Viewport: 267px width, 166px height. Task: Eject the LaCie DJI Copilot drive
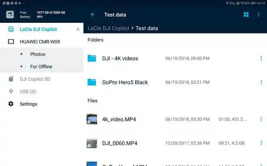(x=78, y=29)
